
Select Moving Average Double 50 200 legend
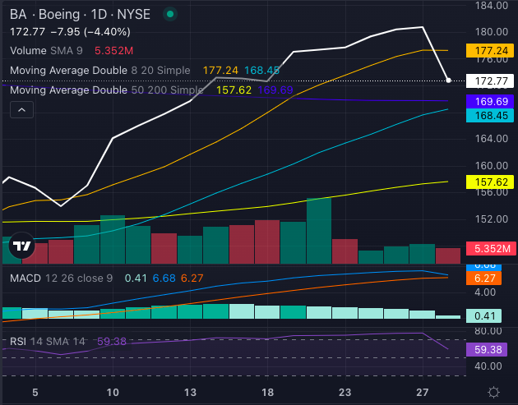click(x=105, y=90)
